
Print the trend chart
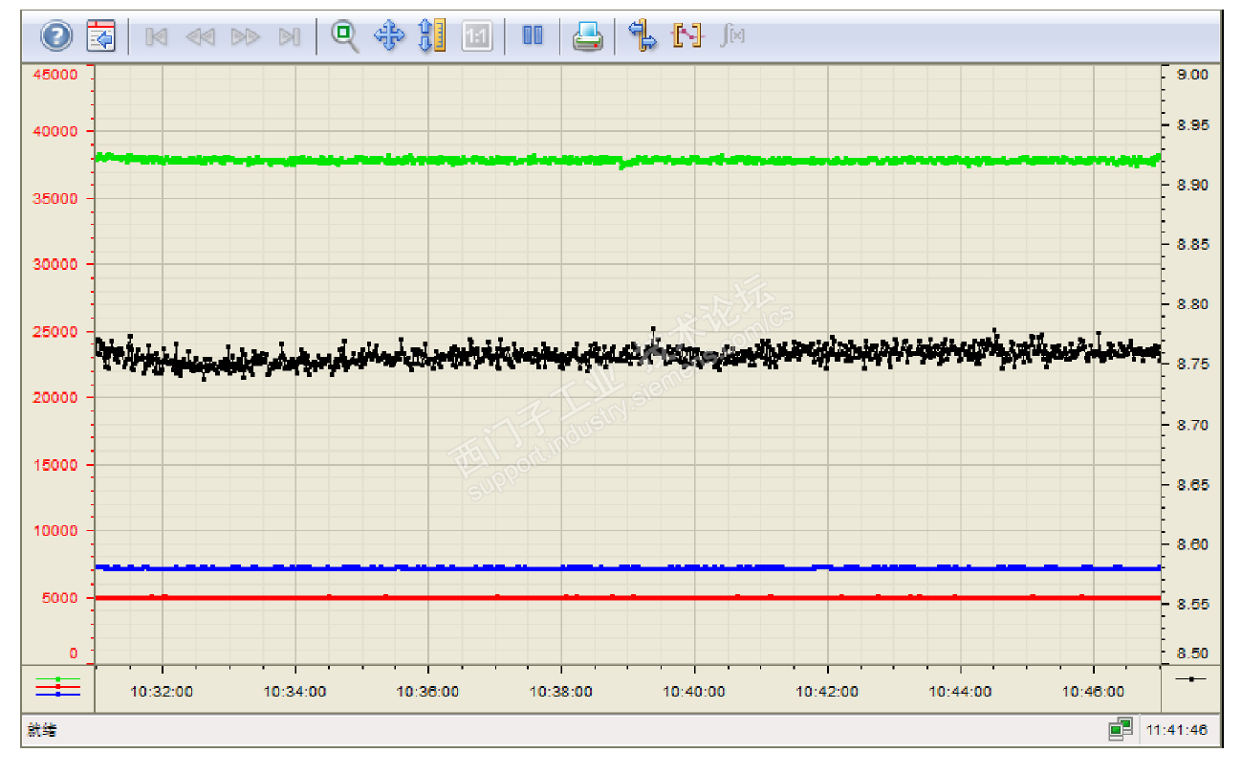(587, 36)
